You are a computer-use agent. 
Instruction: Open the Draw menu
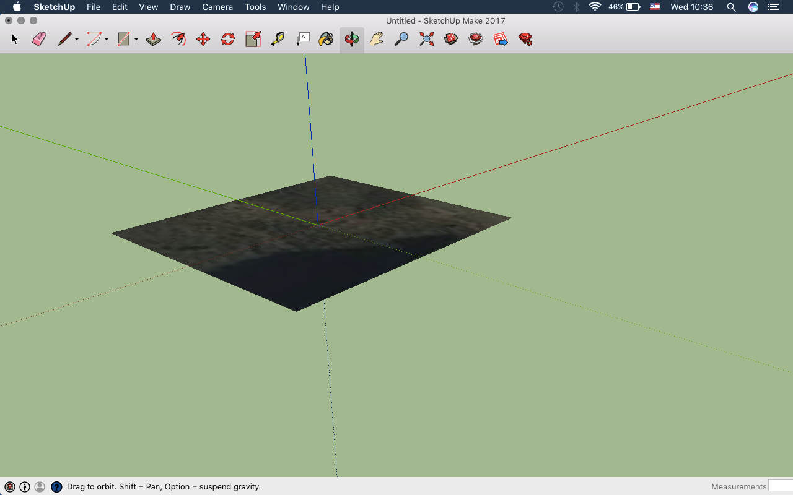[x=180, y=7]
